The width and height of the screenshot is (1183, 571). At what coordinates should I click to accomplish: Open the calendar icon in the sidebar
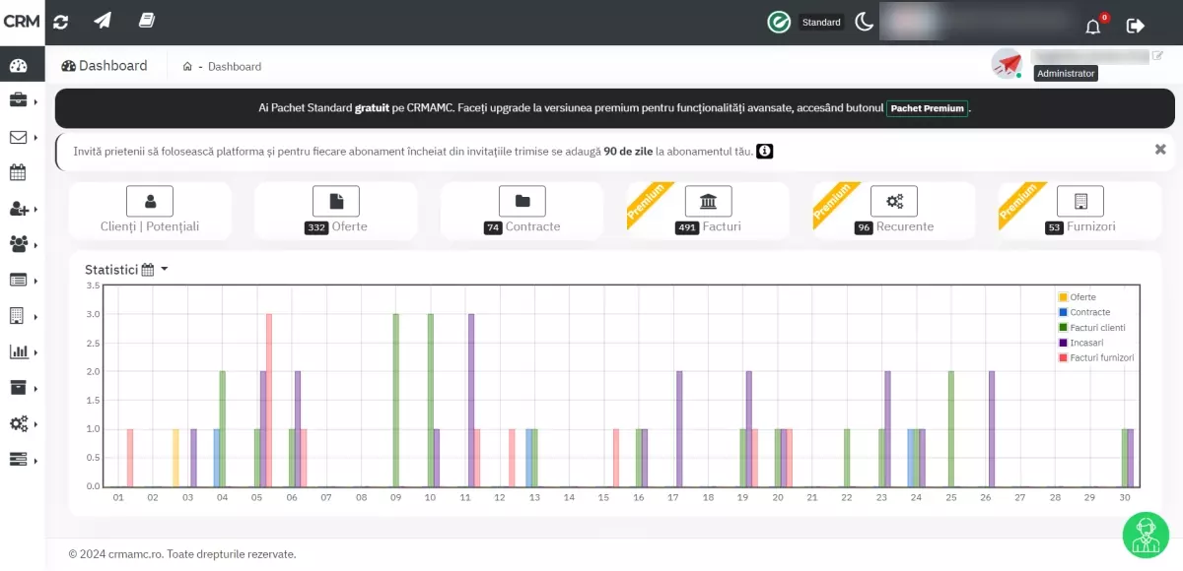point(20,171)
